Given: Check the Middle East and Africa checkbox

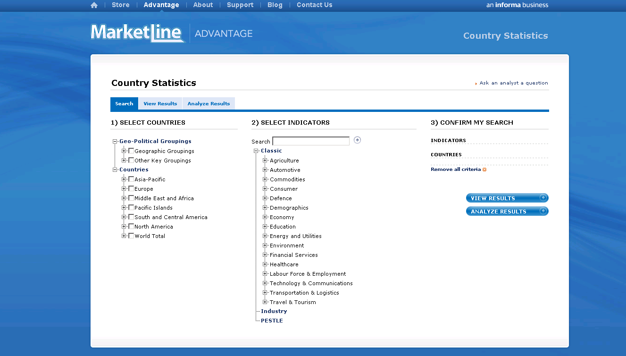Looking at the screenshot, I should [131, 198].
